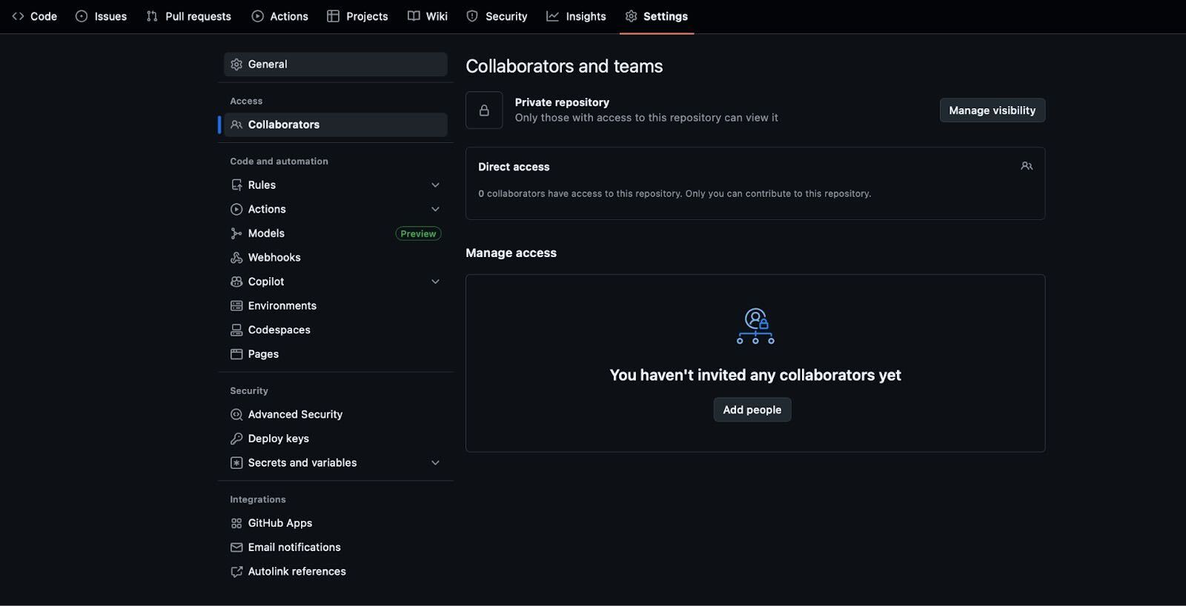Expand the sidebar Actions section chevron
The width and height of the screenshot is (1186, 606).
click(x=435, y=209)
